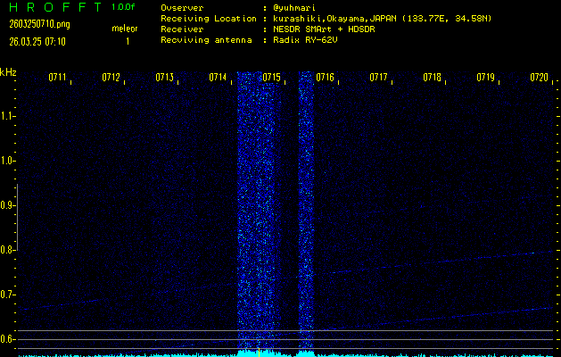The image size is (561, 357).
Task: Click the yellow meteor label
Action: pos(125,29)
